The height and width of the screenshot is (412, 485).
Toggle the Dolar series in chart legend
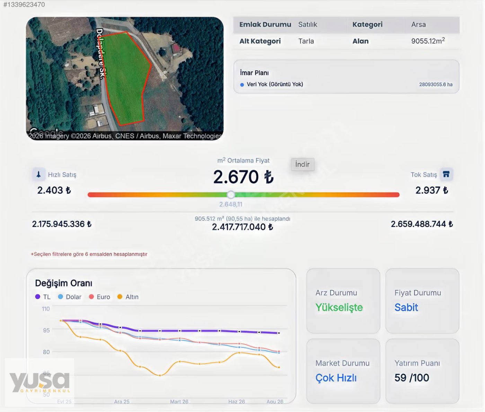coord(70,297)
